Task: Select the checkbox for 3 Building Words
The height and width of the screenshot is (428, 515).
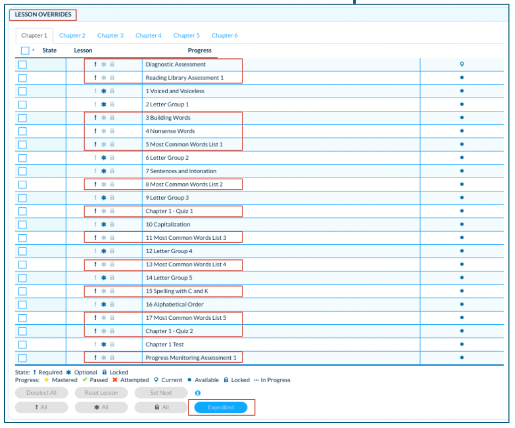Action: [x=22, y=118]
